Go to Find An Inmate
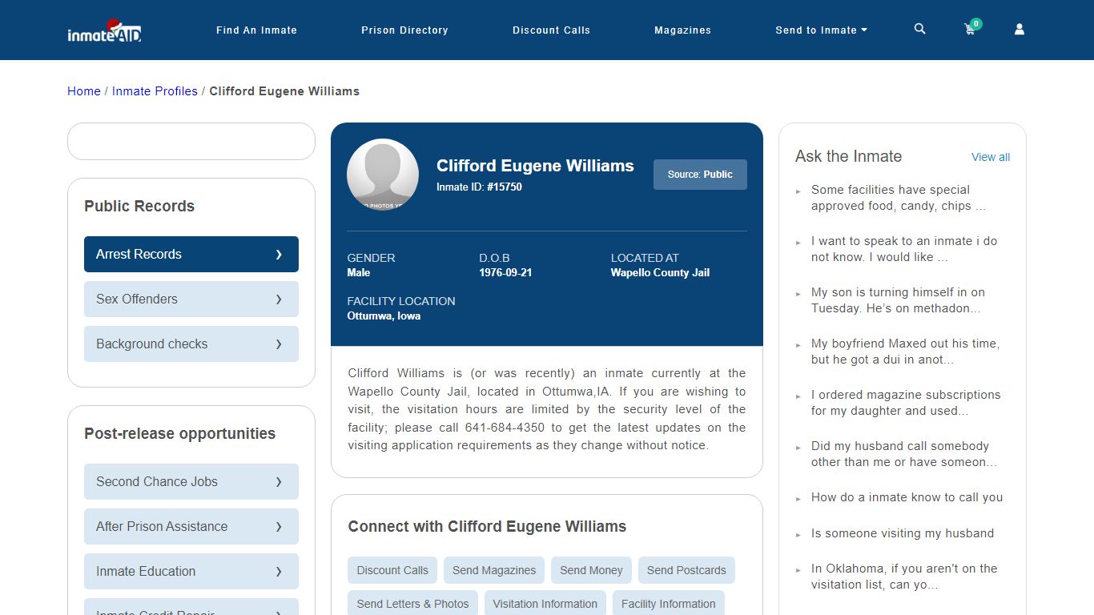This screenshot has height=615, width=1094. [256, 30]
